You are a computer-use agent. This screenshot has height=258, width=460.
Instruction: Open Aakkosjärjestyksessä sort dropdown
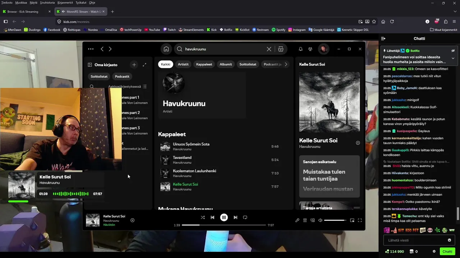point(127,86)
